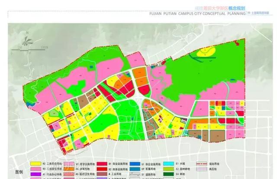
Task: Click the yellow R2 legend swatch
Action: tap(35, 163)
